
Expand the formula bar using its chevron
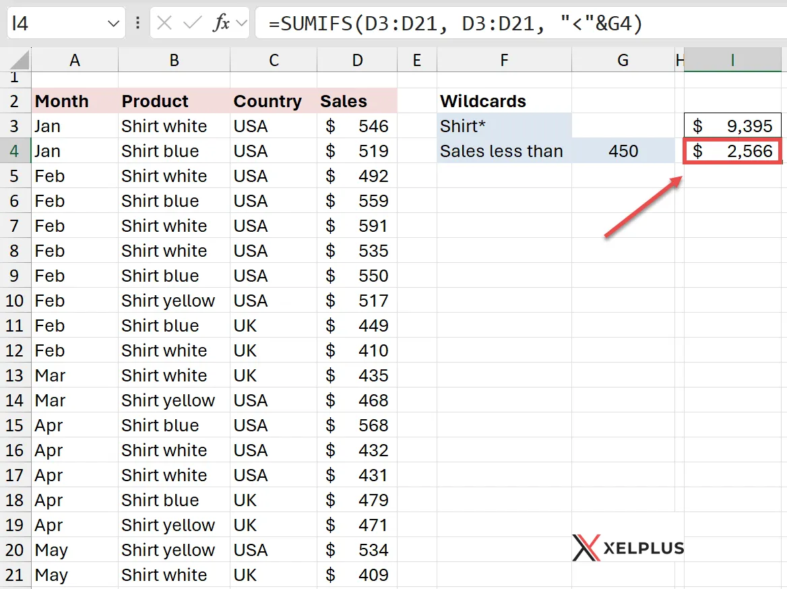point(241,22)
